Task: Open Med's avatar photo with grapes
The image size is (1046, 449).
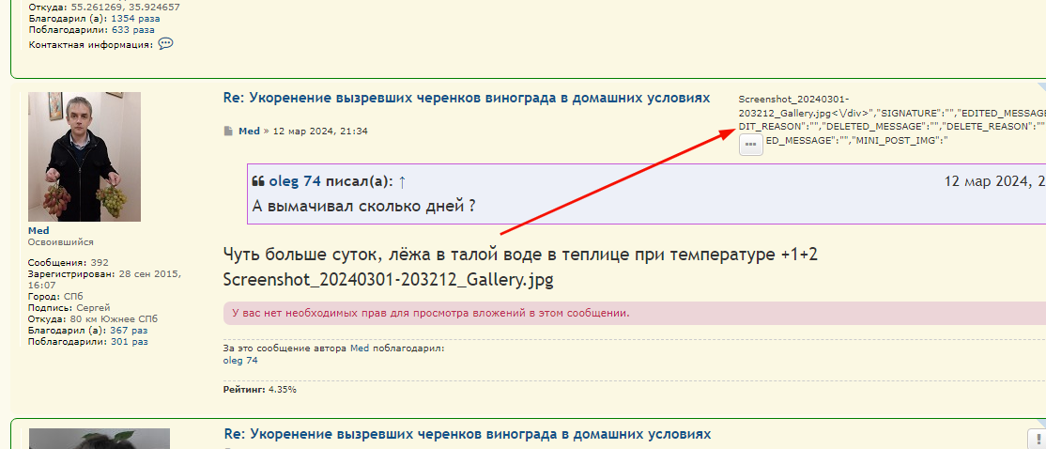Action: click(85, 157)
